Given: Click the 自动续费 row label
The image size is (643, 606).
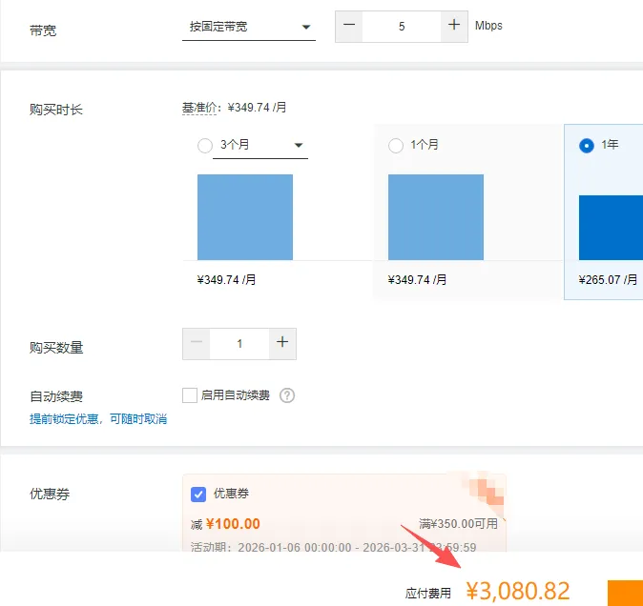Looking at the screenshot, I should coord(56,396).
